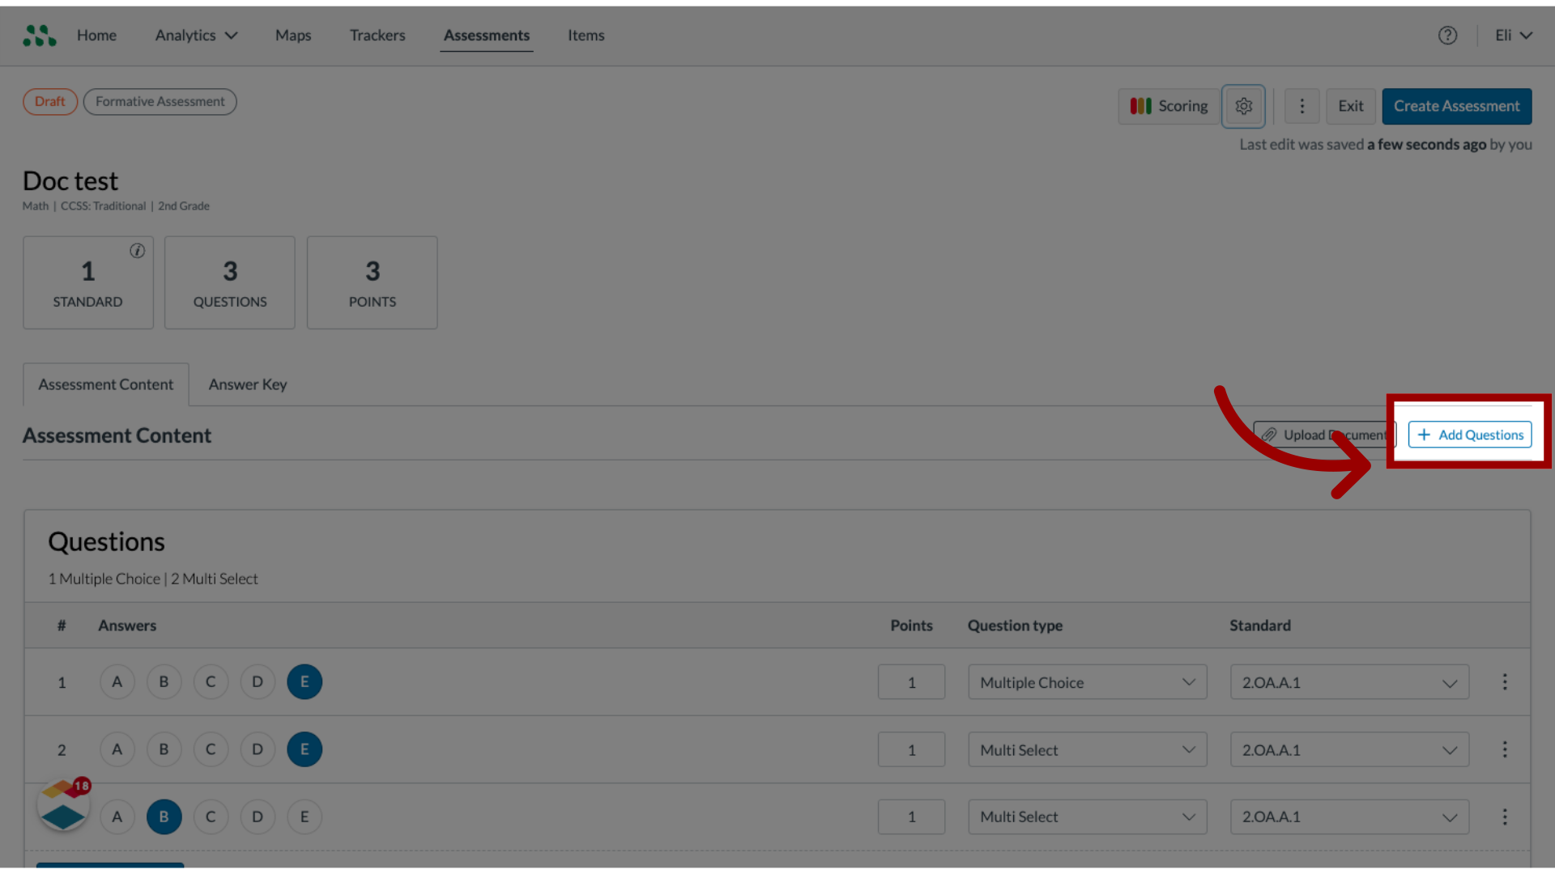Click the three-dot overflow menu icon
The image size is (1555, 874).
(x=1302, y=106)
